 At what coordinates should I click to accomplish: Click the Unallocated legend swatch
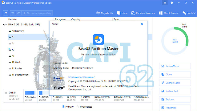tap(78, 107)
